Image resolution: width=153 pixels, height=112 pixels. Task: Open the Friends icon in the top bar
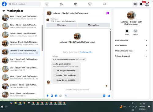61,4
